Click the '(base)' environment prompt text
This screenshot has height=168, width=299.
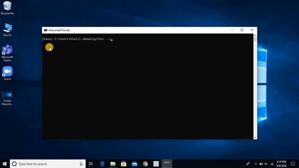(x=47, y=39)
